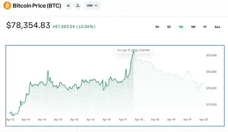
Task: Switch chart to 1M range
Action: coord(193,27)
